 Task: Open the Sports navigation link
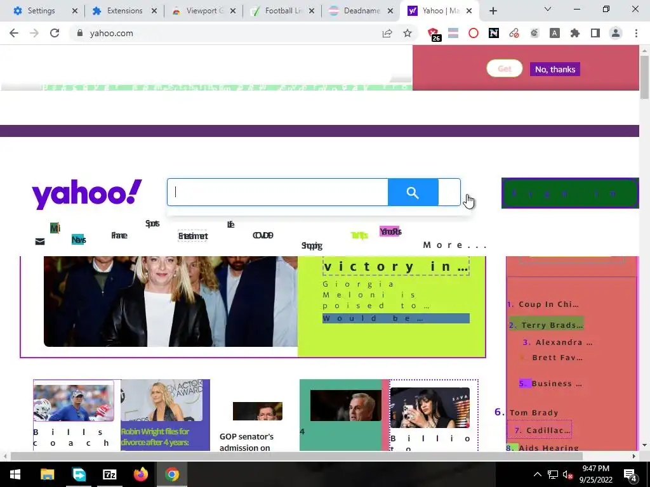click(x=152, y=224)
